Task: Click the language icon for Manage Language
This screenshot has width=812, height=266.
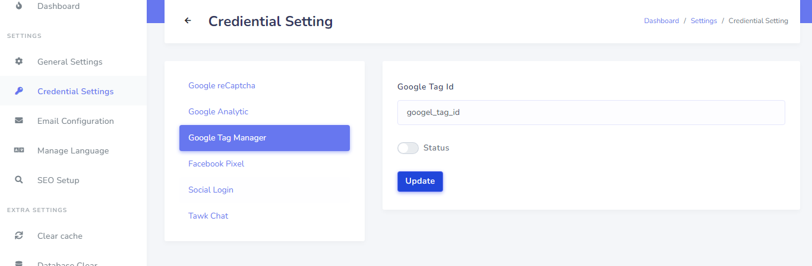Action: click(x=19, y=150)
